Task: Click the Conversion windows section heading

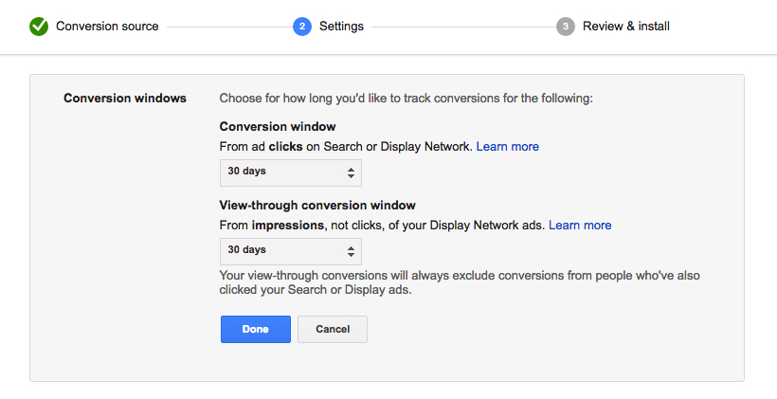Action: point(125,99)
